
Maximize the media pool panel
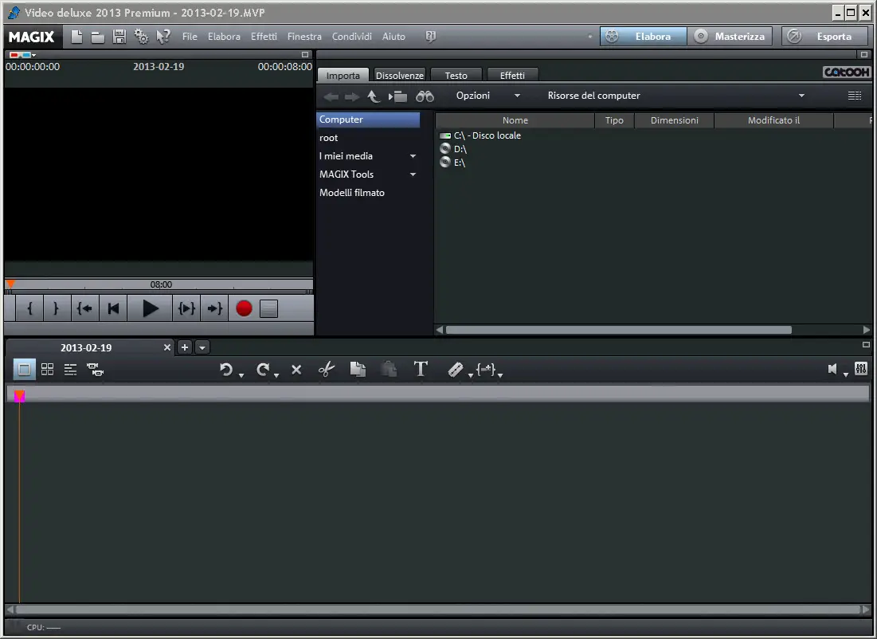click(864, 55)
